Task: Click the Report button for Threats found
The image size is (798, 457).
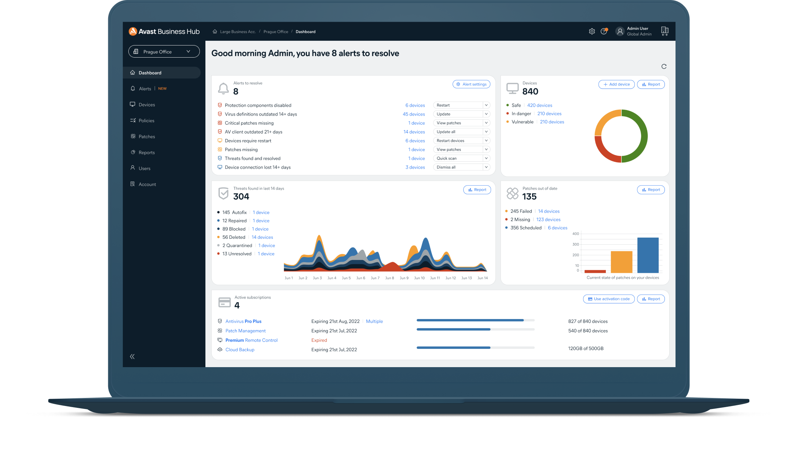Action: pyautogui.click(x=476, y=190)
